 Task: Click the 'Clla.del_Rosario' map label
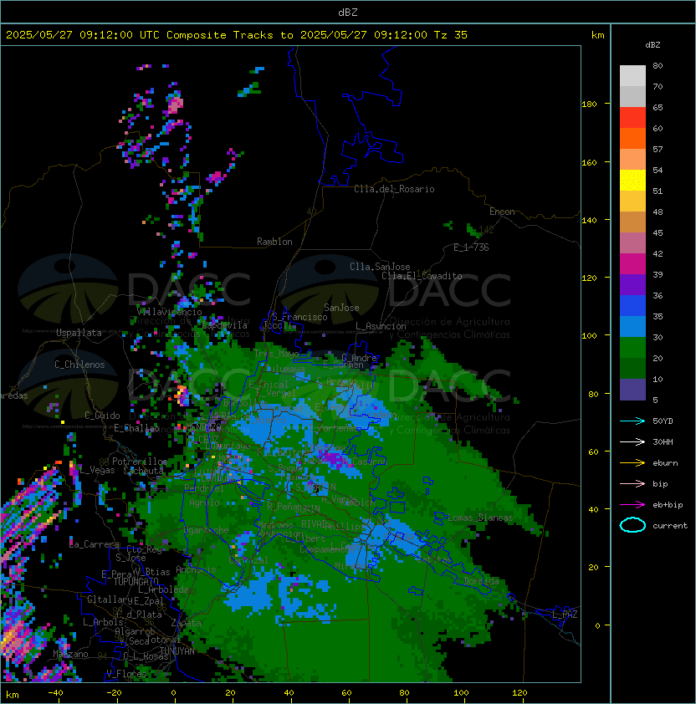pyautogui.click(x=394, y=189)
